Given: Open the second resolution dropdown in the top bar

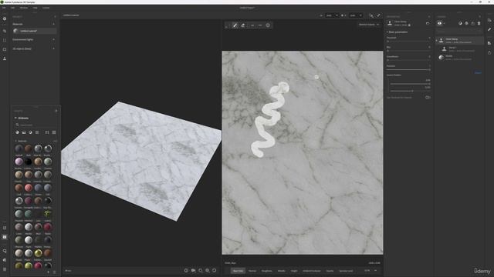Looking at the screenshot, I should coord(356,15).
